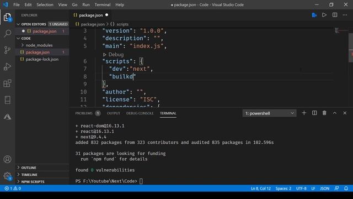Open the terminal selector dropdown '1: powershell'
Image resolution: width=353 pixels, height=199 pixels.
(270, 113)
